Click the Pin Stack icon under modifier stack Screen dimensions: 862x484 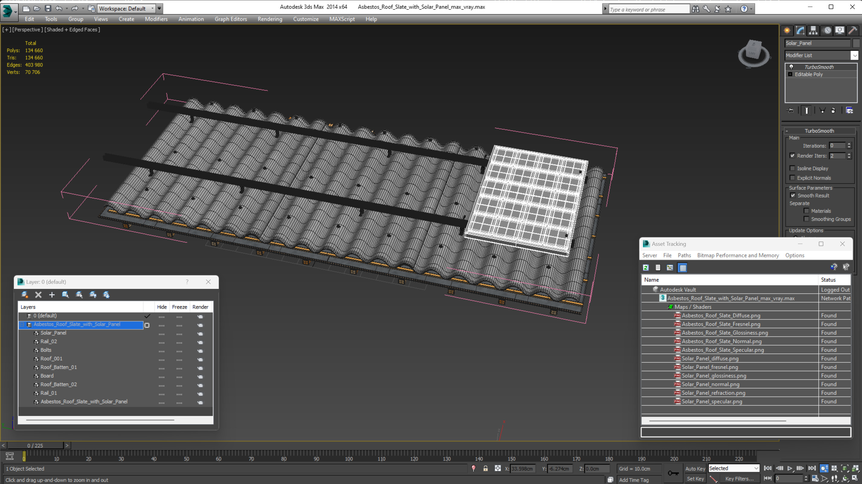(x=790, y=110)
